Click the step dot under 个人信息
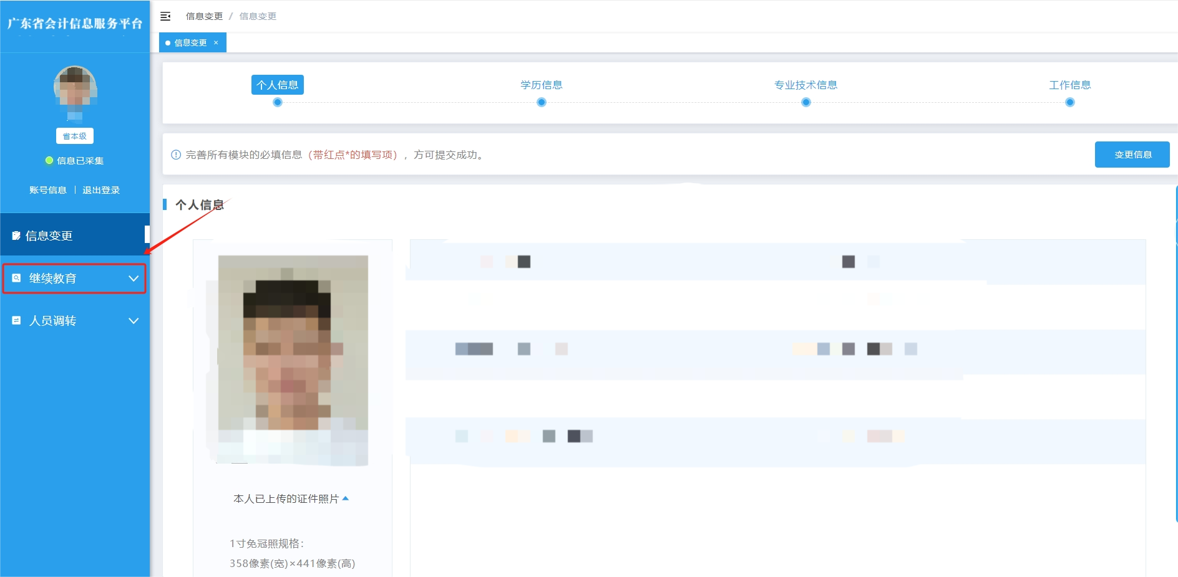The image size is (1178, 577). (x=278, y=102)
